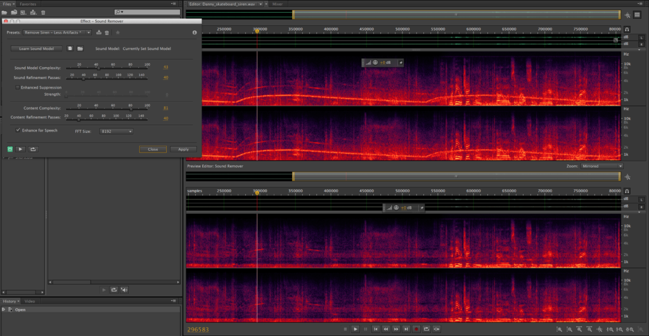Load a sound model from folder icon

pyautogui.click(x=80, y=49)
